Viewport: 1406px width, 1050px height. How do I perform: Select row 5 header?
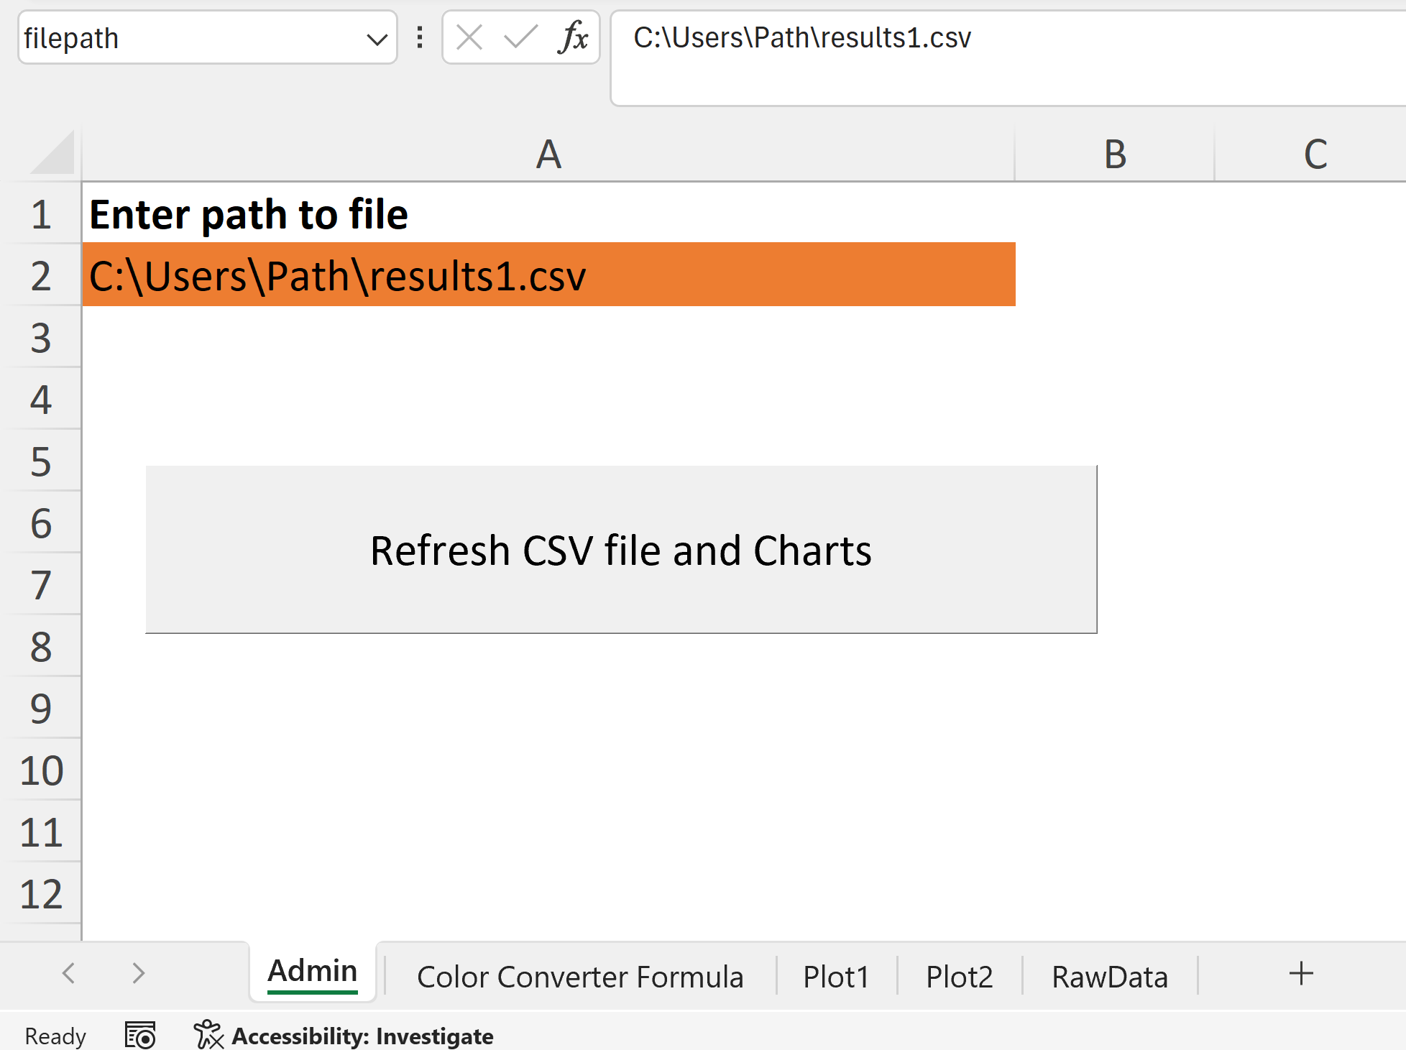41,461
